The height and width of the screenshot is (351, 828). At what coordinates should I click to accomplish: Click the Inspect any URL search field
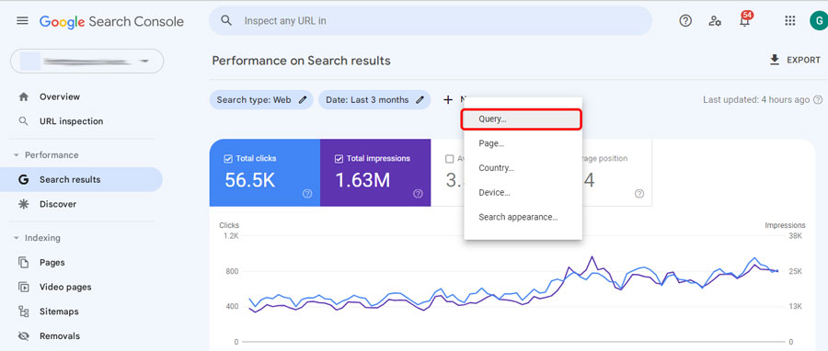coord(431,21)
